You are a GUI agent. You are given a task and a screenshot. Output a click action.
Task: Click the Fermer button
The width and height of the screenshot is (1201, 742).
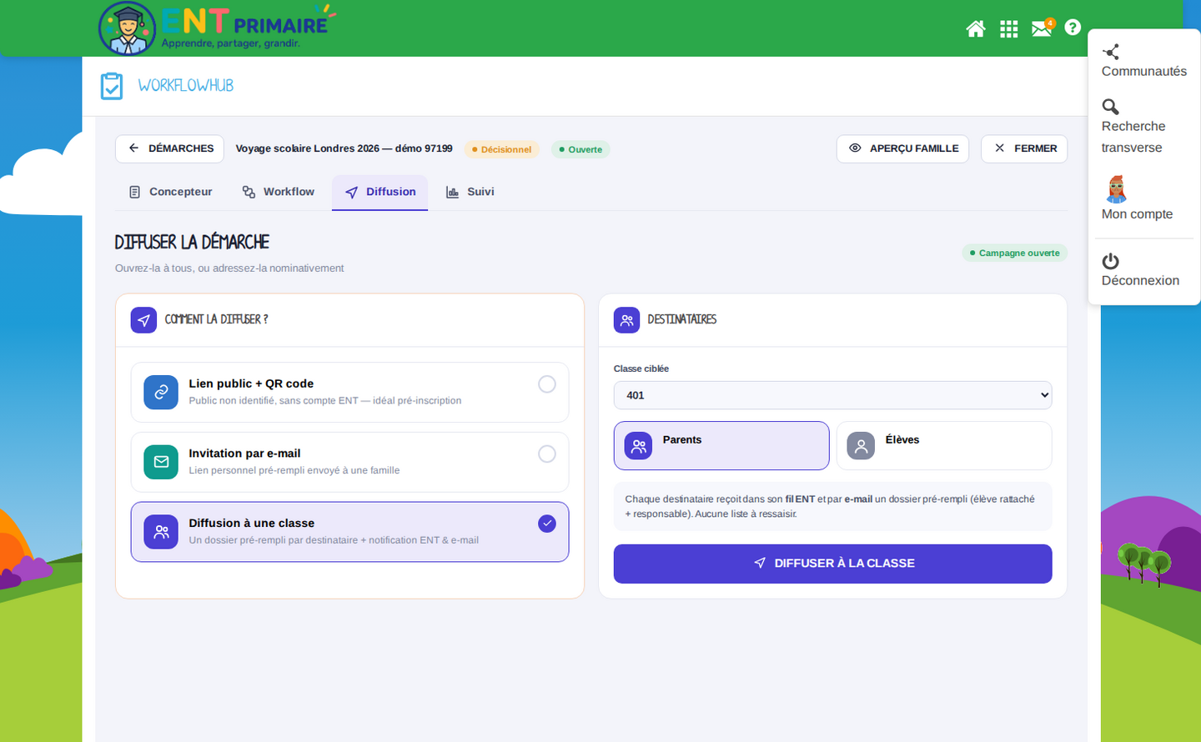[1024, 148]
